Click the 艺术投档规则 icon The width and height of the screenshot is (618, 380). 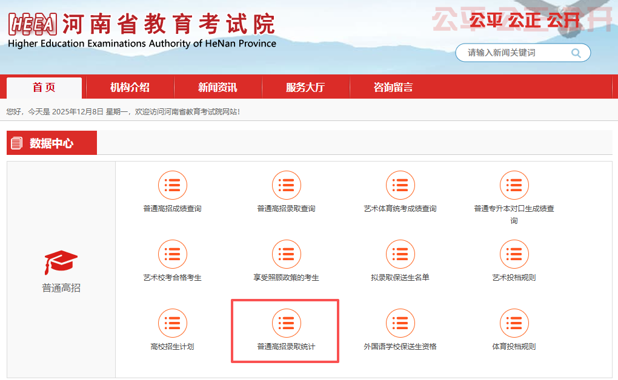point(514,254)
